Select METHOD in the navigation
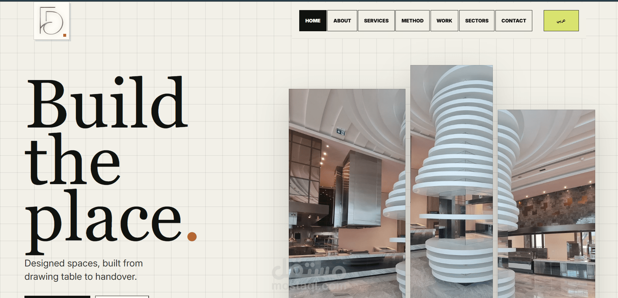 click(412, 21)
